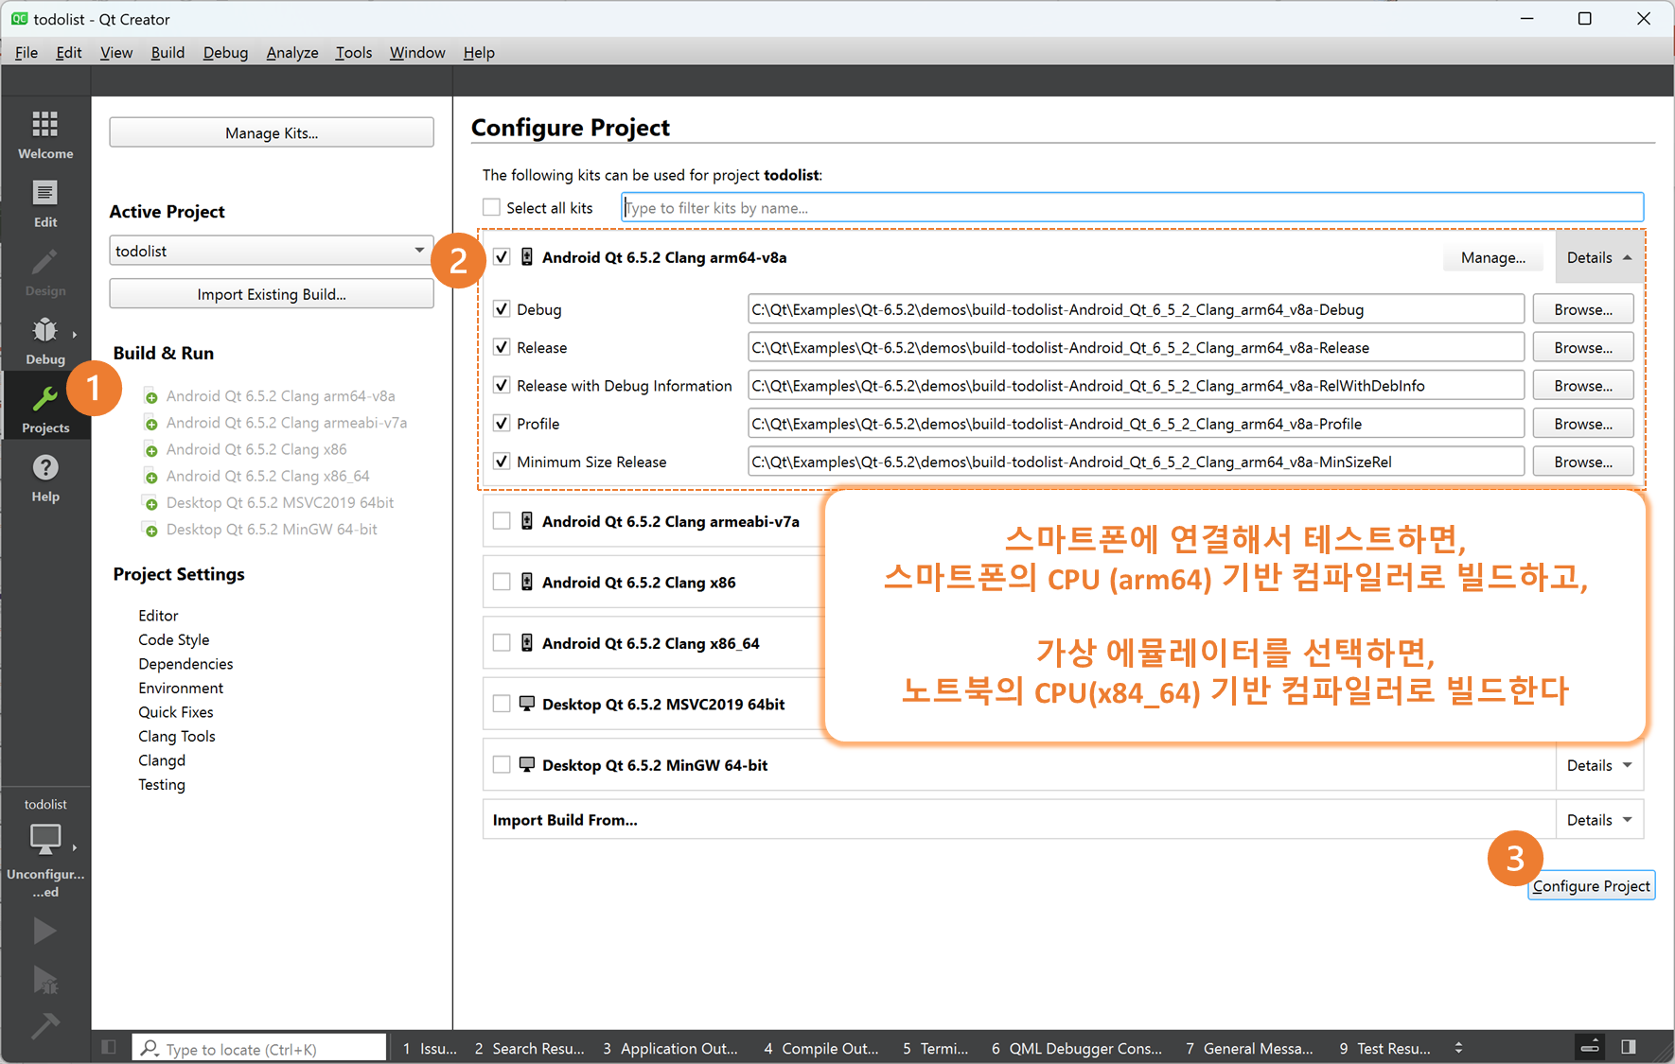
Task: Check the Desktop Qt 6.5.2 MSVC2019 64bit kit
Action: 502,704
